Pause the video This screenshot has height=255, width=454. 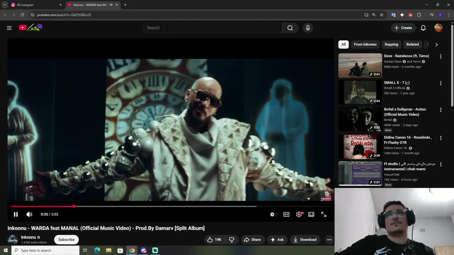pos(16,214)
